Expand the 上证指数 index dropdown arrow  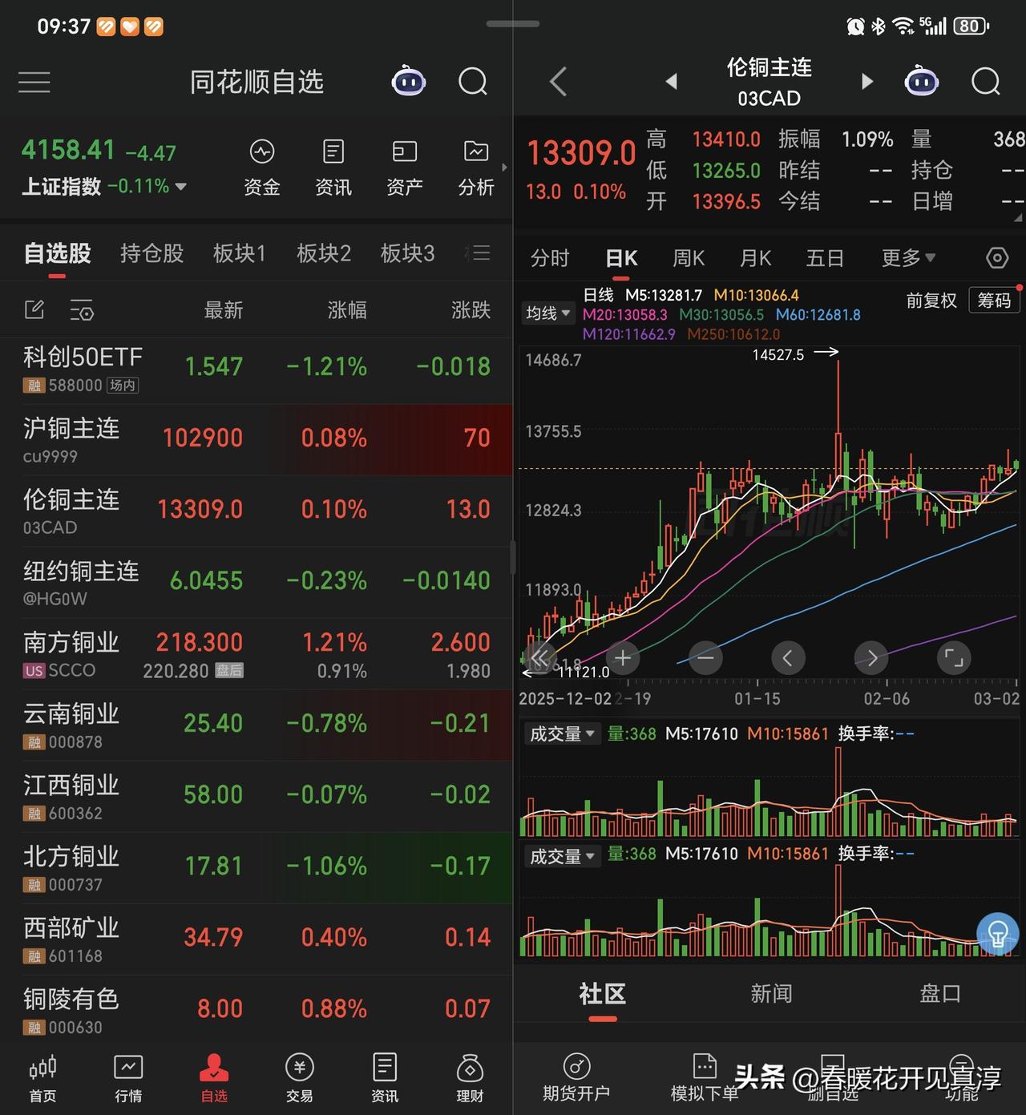pos(181,186)
